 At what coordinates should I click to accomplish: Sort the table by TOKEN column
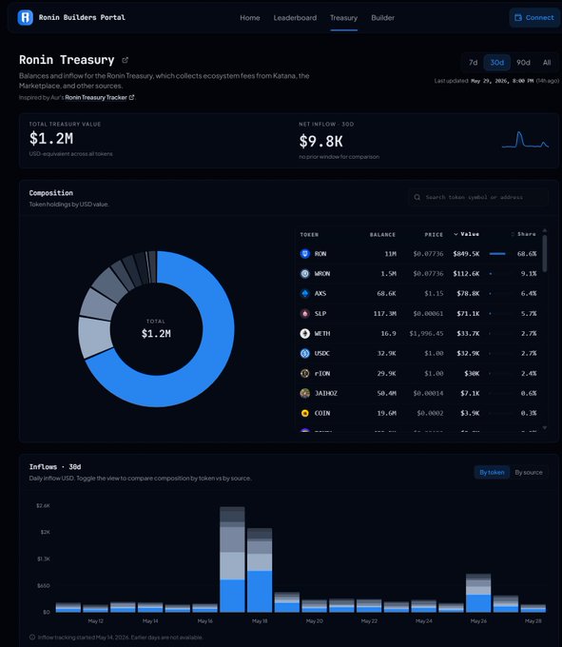(x=309, y=234)
